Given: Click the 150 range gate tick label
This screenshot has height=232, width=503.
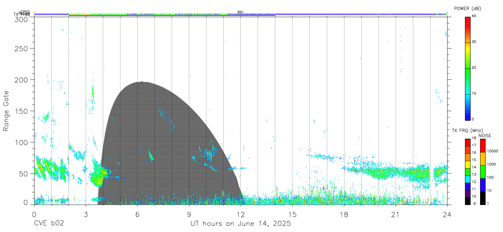Looking at the screenshot, I should click(22, 111).
